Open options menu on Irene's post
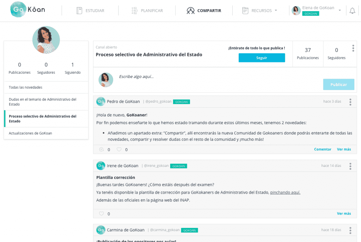Screen dimensions: 361x242 350,166
